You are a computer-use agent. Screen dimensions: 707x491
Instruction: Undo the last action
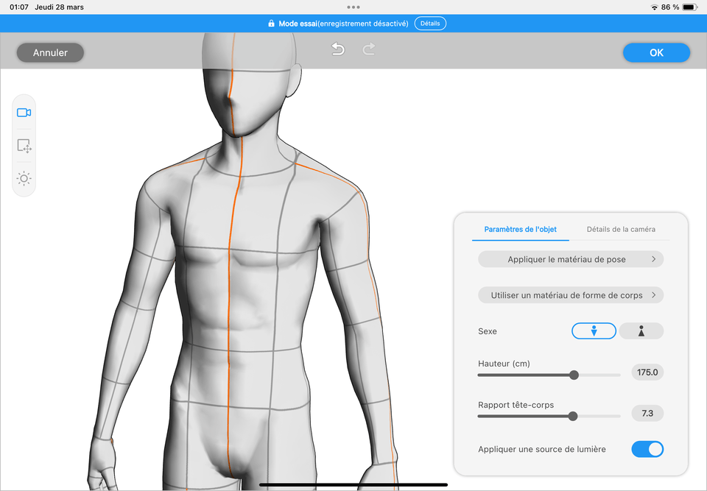[338, 49]
